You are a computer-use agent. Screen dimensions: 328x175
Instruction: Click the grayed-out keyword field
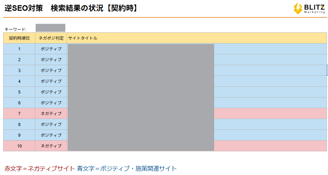click(50, 28)
